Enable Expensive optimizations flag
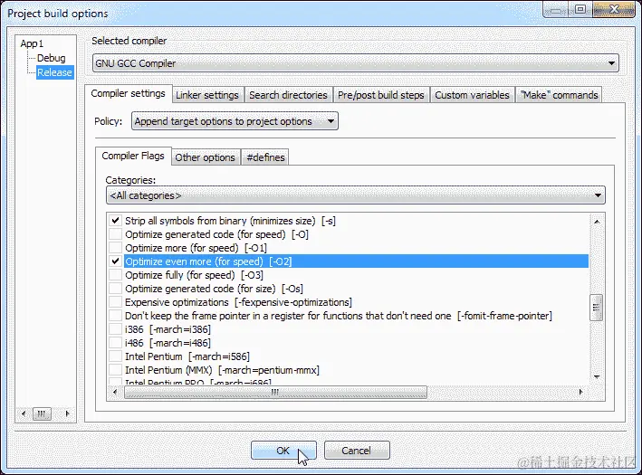The height and width of the screenshot is (475, 642). click(116, 302)
